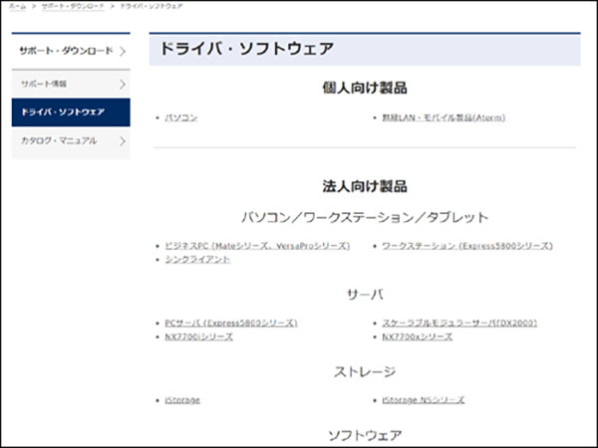This screenshot has width=598, height=448.
Task: Click the chevron beside サポート情報
Action: (122, 85)
